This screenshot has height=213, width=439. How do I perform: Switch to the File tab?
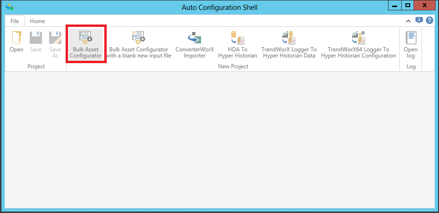(x=15, y=21)
